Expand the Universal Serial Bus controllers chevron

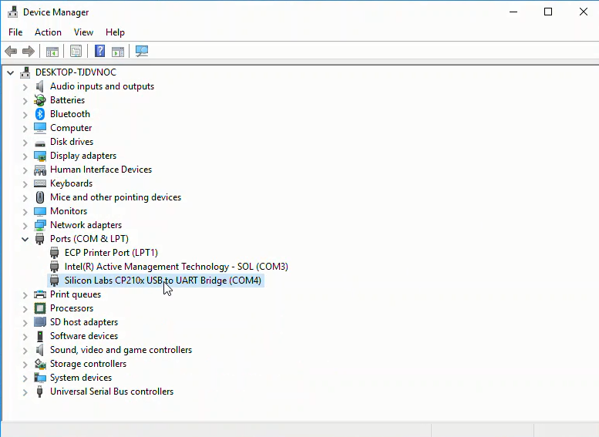[25, 392]
